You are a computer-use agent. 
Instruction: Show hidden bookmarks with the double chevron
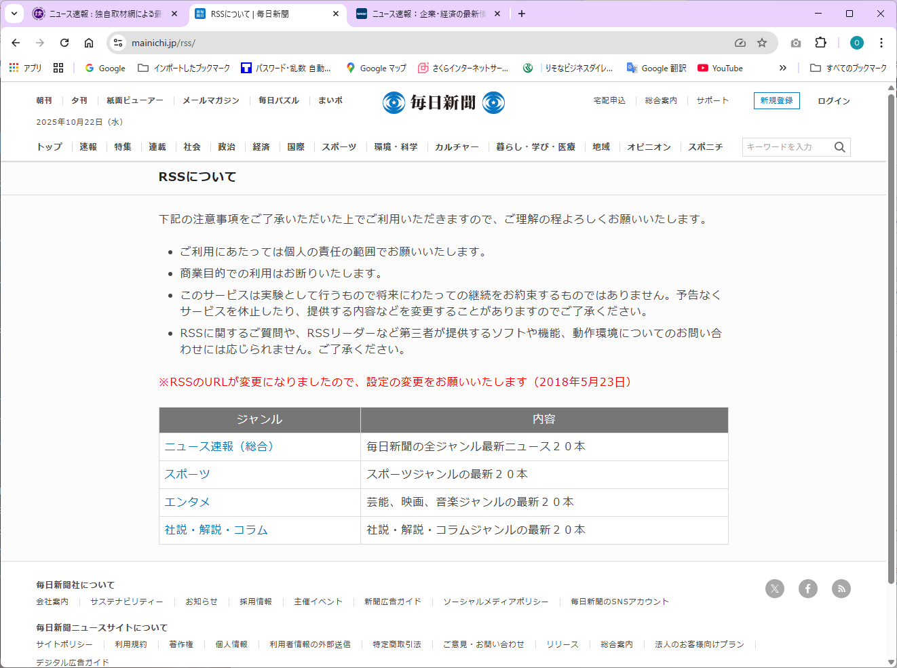782,68
